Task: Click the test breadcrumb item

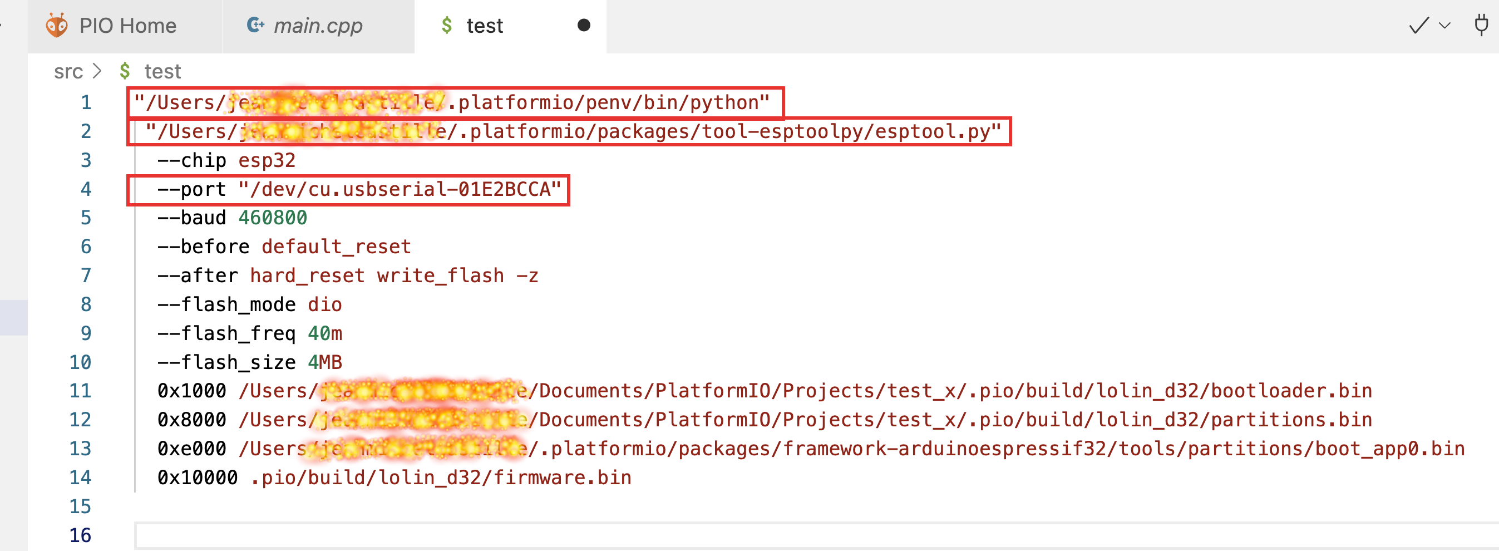Action: click(x=162, y=72)
